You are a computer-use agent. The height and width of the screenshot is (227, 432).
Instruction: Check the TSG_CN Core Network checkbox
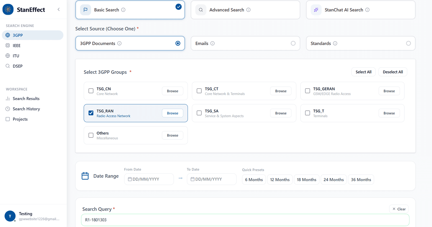coord(91,91)
